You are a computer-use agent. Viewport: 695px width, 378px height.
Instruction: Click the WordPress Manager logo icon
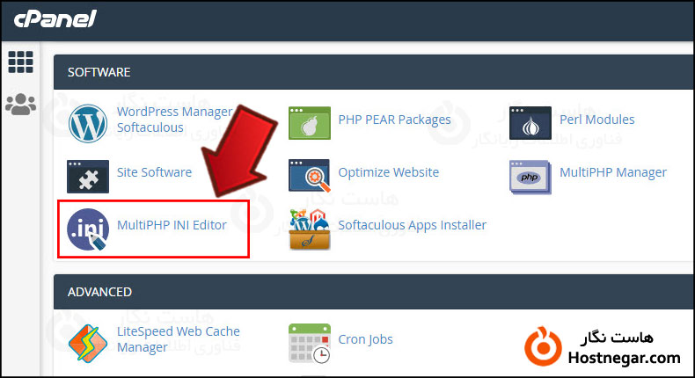pos(87,124)
